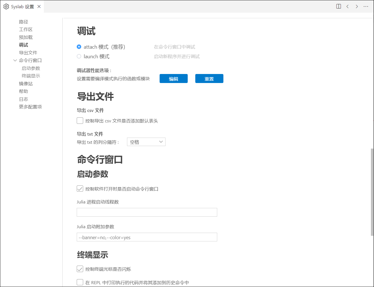This screenshot has width=374, height=287.
Task: Click the Julia 进程启动线程数 input field
Action: 147,212
